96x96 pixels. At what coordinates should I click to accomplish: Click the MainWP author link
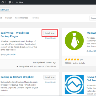coord(93,51)
